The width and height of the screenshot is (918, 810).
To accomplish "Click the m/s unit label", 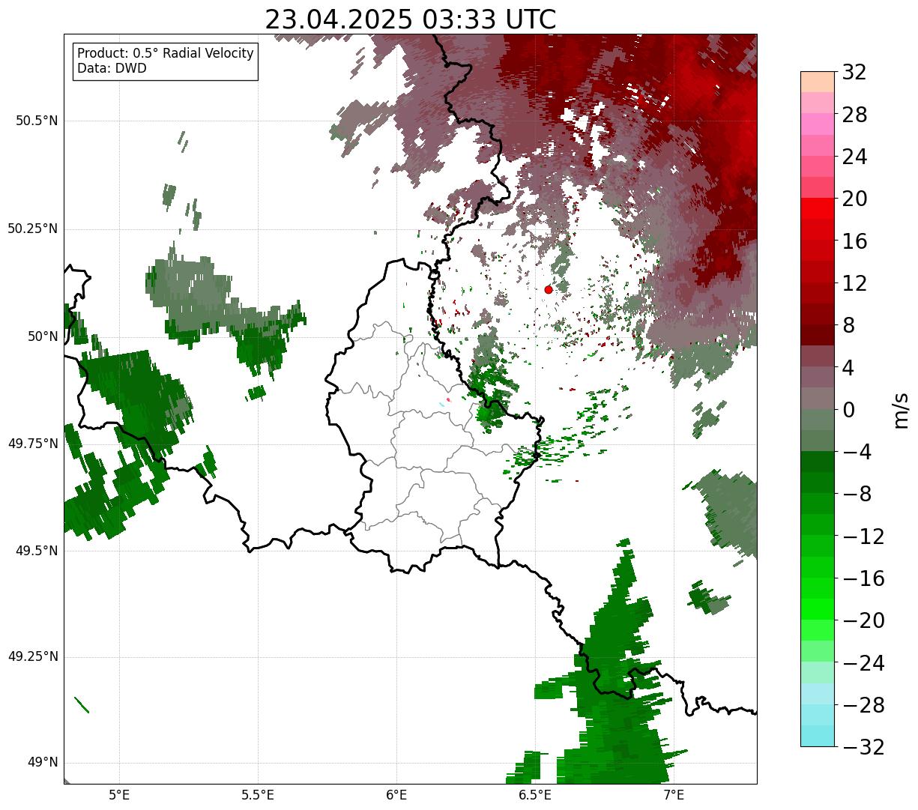I will [x=901, y=410].
